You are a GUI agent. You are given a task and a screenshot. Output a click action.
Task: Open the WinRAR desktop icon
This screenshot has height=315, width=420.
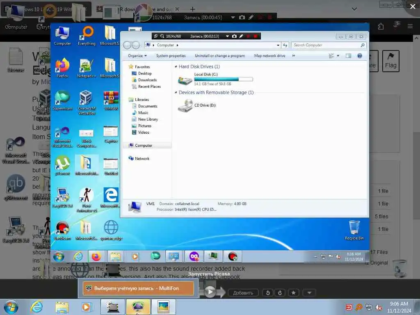coord(111,100)
